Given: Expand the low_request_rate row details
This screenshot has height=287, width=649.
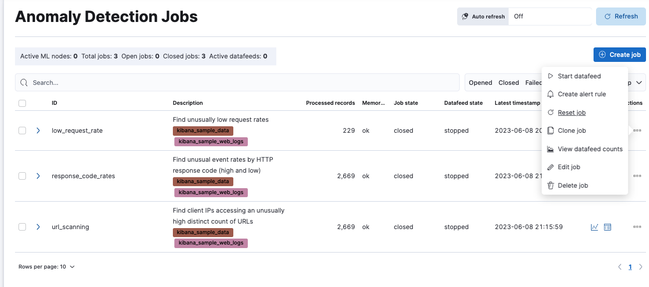Looking at the screenshot, I should click(38, 131).
